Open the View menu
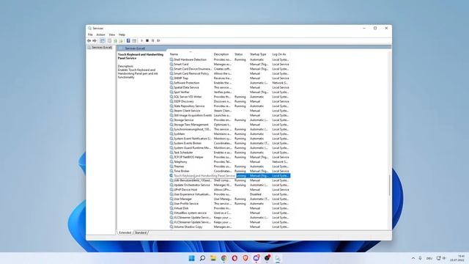 [x=112, y=34]
